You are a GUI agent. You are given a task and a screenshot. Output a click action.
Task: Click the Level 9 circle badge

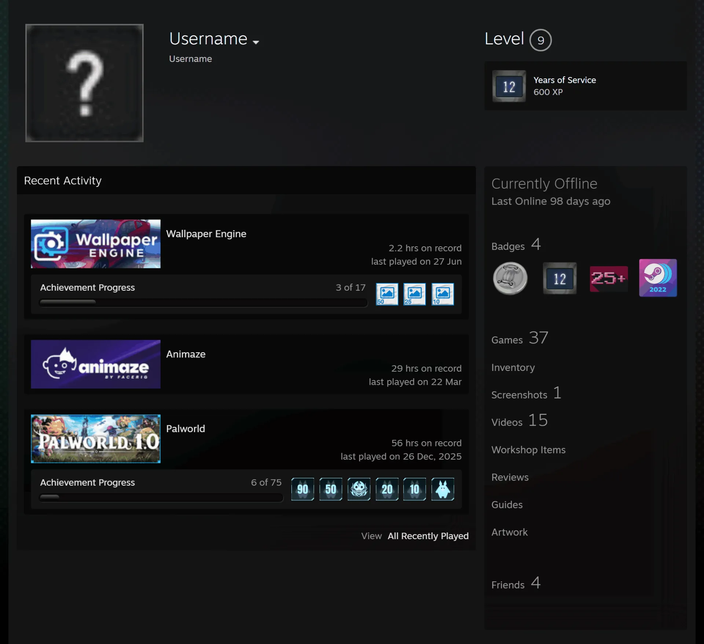[x=540, y=40]
